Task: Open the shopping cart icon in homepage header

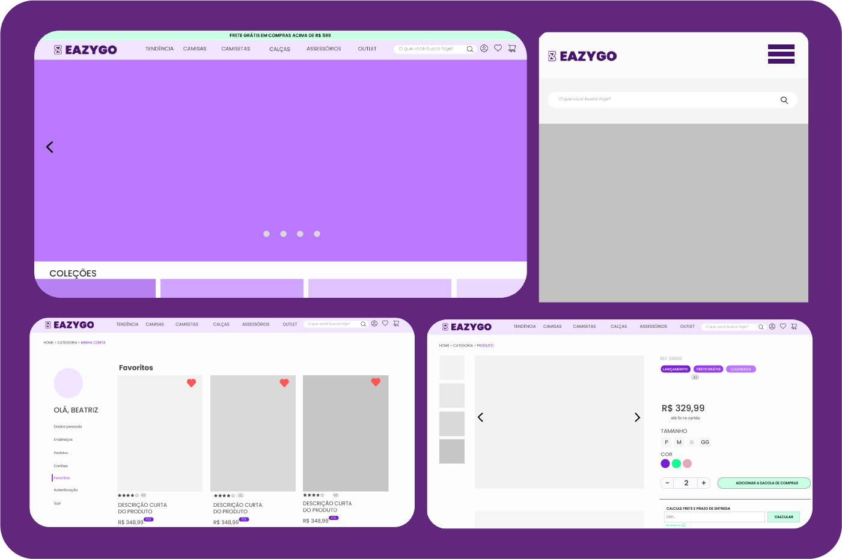Action: tap(512, 48)
